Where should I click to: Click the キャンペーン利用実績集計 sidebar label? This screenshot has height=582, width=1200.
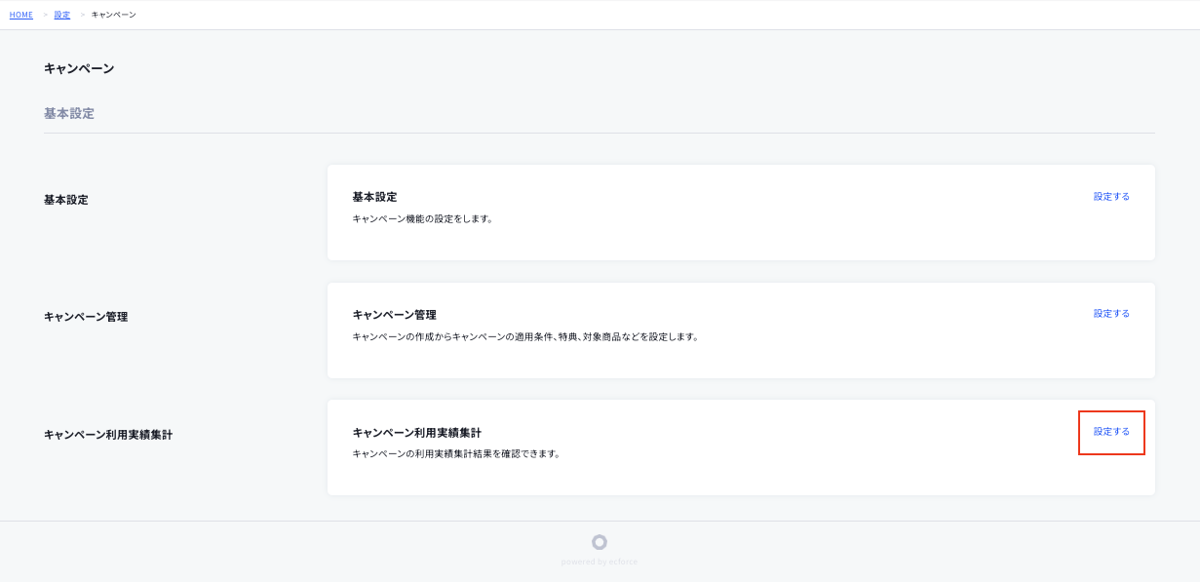tap(107, 434)
